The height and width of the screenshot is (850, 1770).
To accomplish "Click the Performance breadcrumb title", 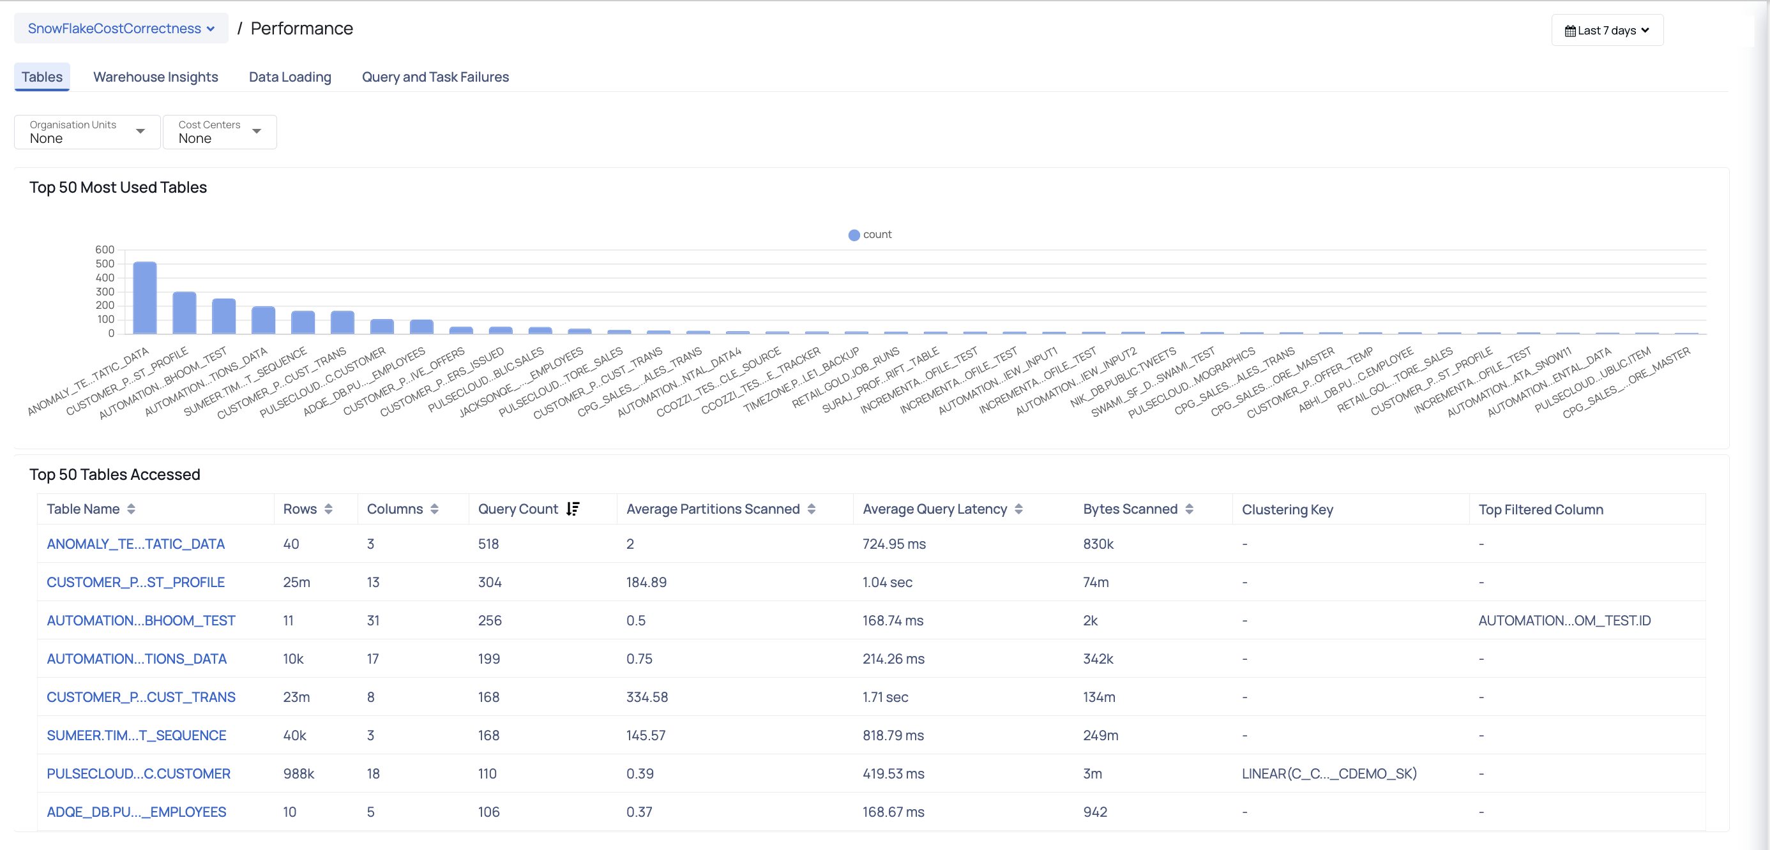I will click(x=301, y=29).
